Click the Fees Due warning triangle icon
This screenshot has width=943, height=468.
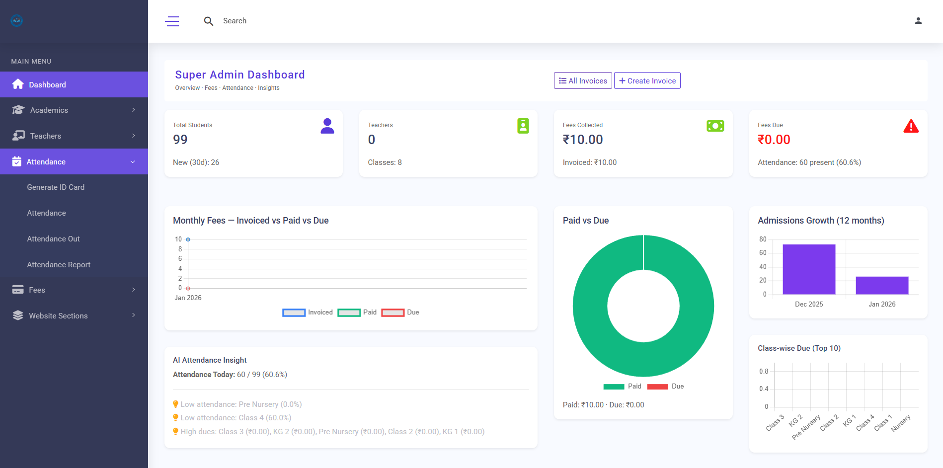tap(911, 126)
